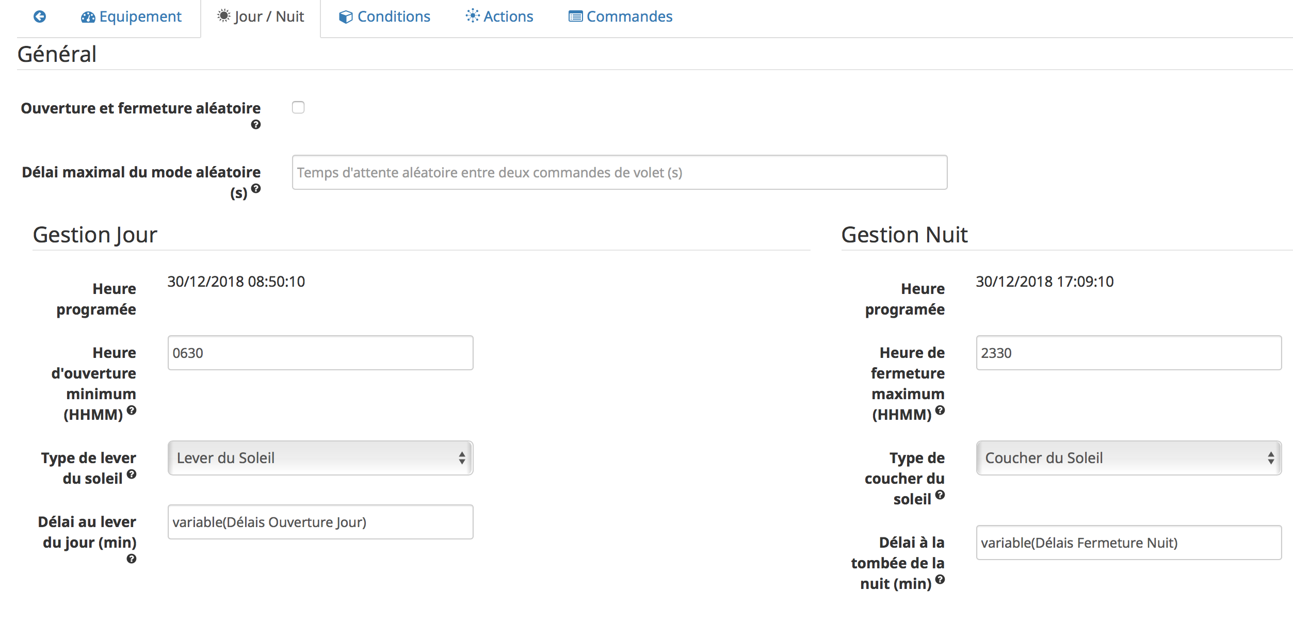Click the Heure de fermeture maximum field 2330
1293x623 pixels.
(x=1128, y=353)
